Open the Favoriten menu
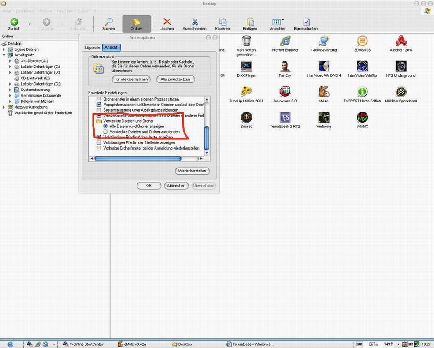This screenshot has height=348, width=434. pos(64,11)
